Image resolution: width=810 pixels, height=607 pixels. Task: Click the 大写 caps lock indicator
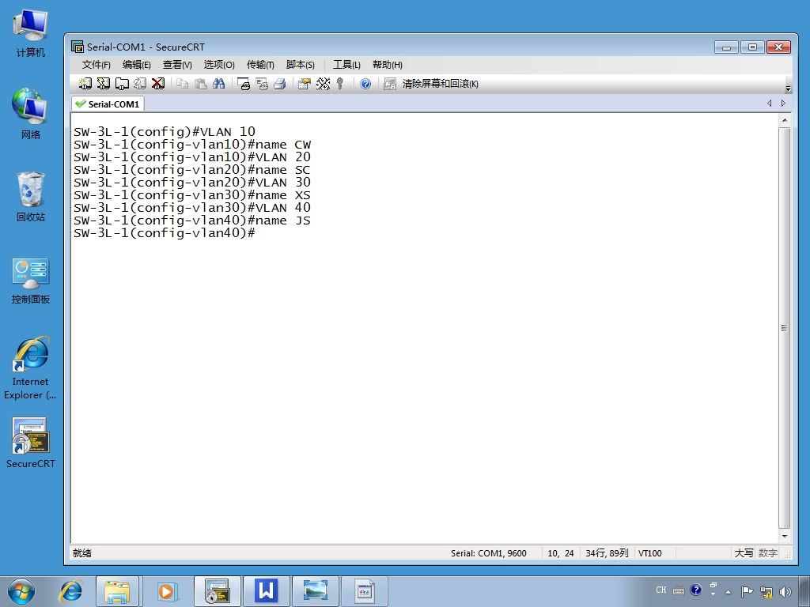point(744,553)
